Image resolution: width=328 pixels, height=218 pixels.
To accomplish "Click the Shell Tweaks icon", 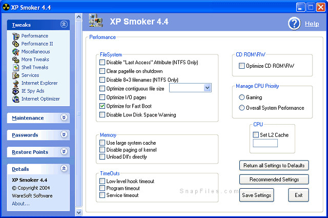I will pyautogui.click(x=16, y=67).
